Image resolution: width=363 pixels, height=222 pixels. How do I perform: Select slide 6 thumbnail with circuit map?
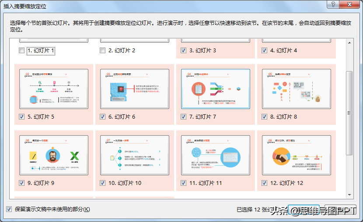(x=135, y=89)
